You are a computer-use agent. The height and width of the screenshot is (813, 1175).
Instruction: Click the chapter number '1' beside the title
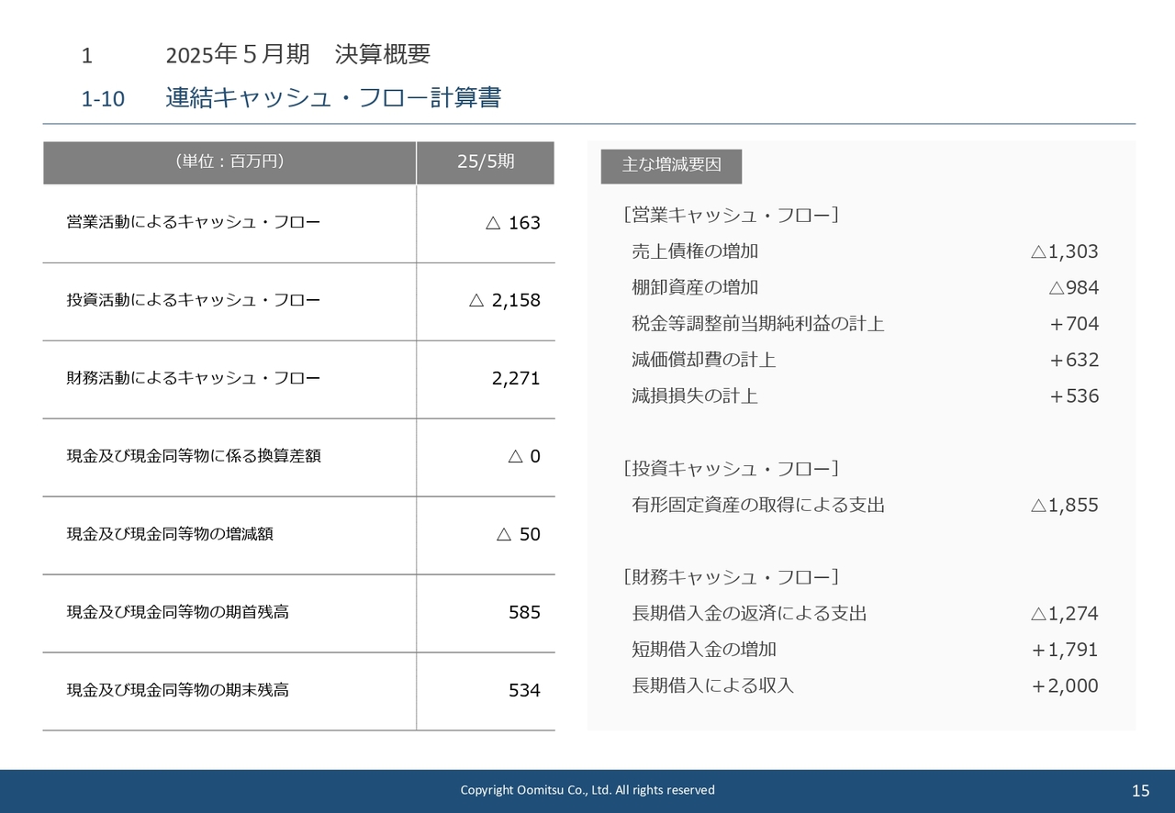pos(86,56)
